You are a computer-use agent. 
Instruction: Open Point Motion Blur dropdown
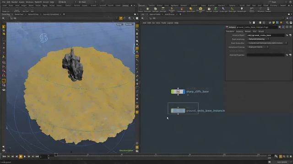point(267,43)
